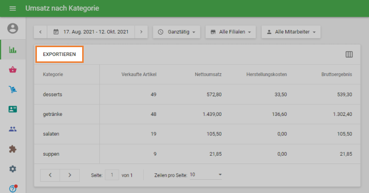This screenshot has width=369, height=193.
Task: Expand the Ganztätig time filter dropdown
Action: 177,32
